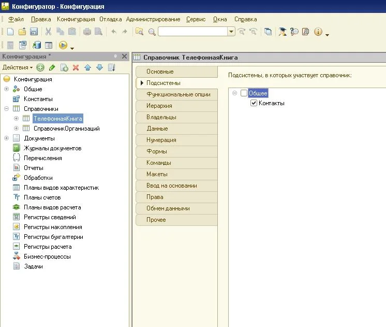Screen dimensions: 386x327
Task: Select СправочникОрганизаций in the tree
Action: tap(66, 129)
